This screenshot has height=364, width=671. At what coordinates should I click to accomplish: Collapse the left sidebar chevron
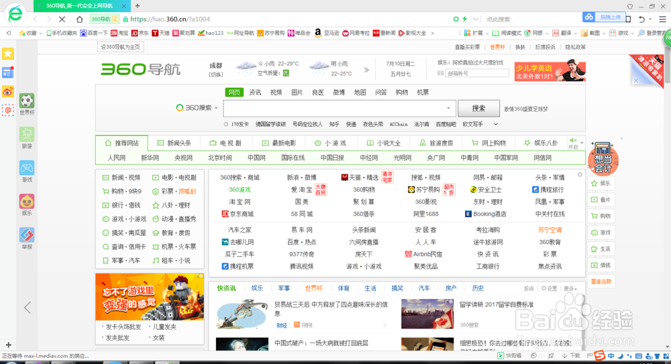click(28, 307)
